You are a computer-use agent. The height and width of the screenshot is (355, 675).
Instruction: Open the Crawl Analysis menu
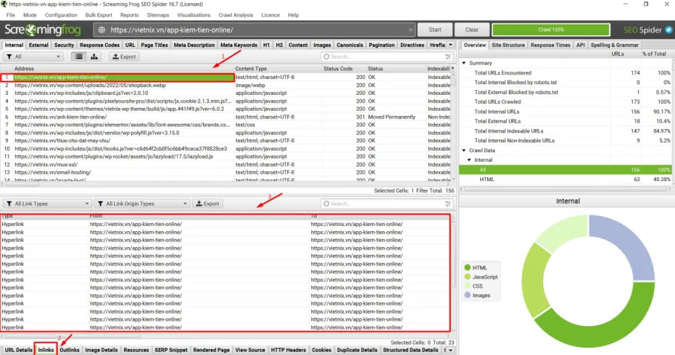236,15
